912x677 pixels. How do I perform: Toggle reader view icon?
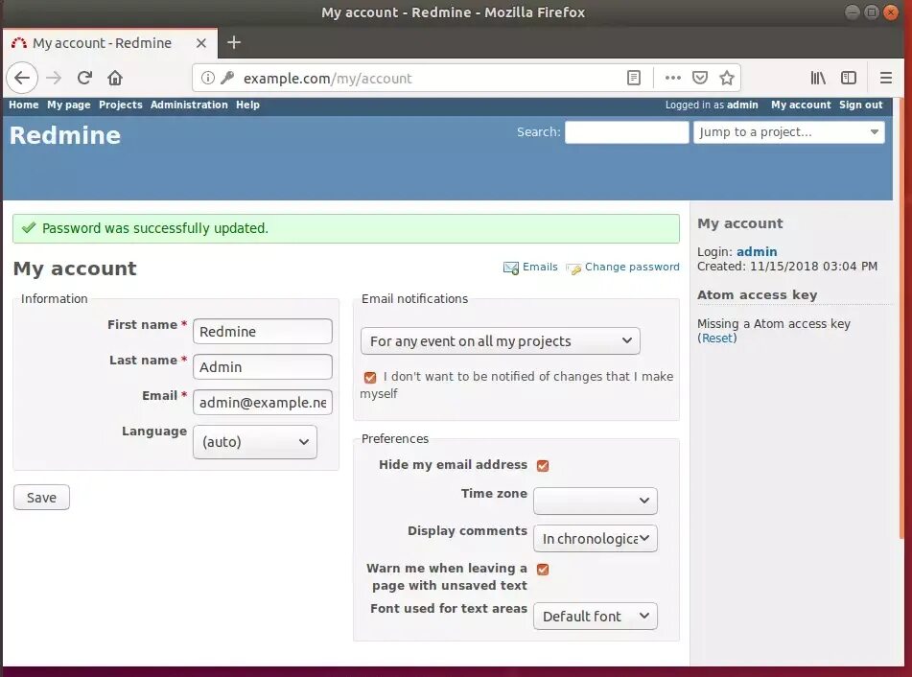click(634, 78)
